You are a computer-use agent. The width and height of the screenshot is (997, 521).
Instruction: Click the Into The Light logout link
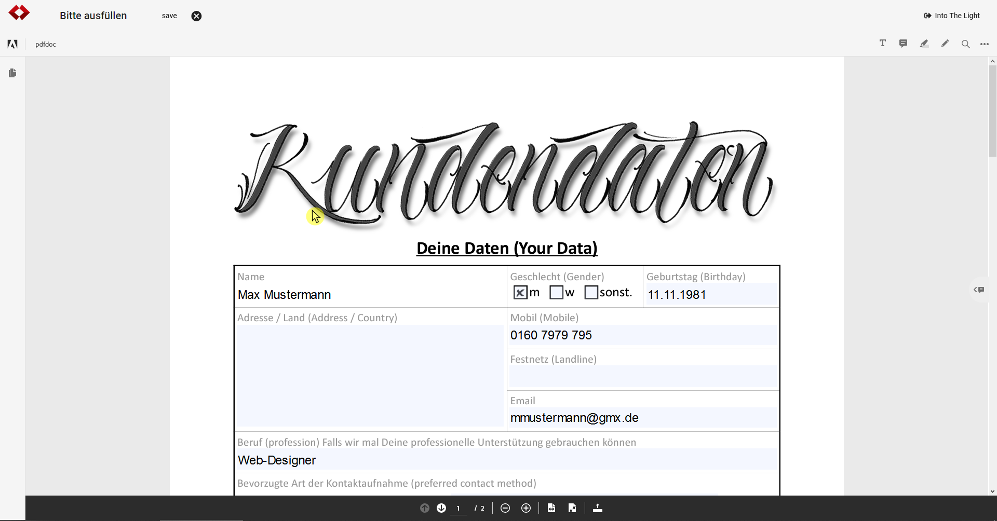(952, 16)
